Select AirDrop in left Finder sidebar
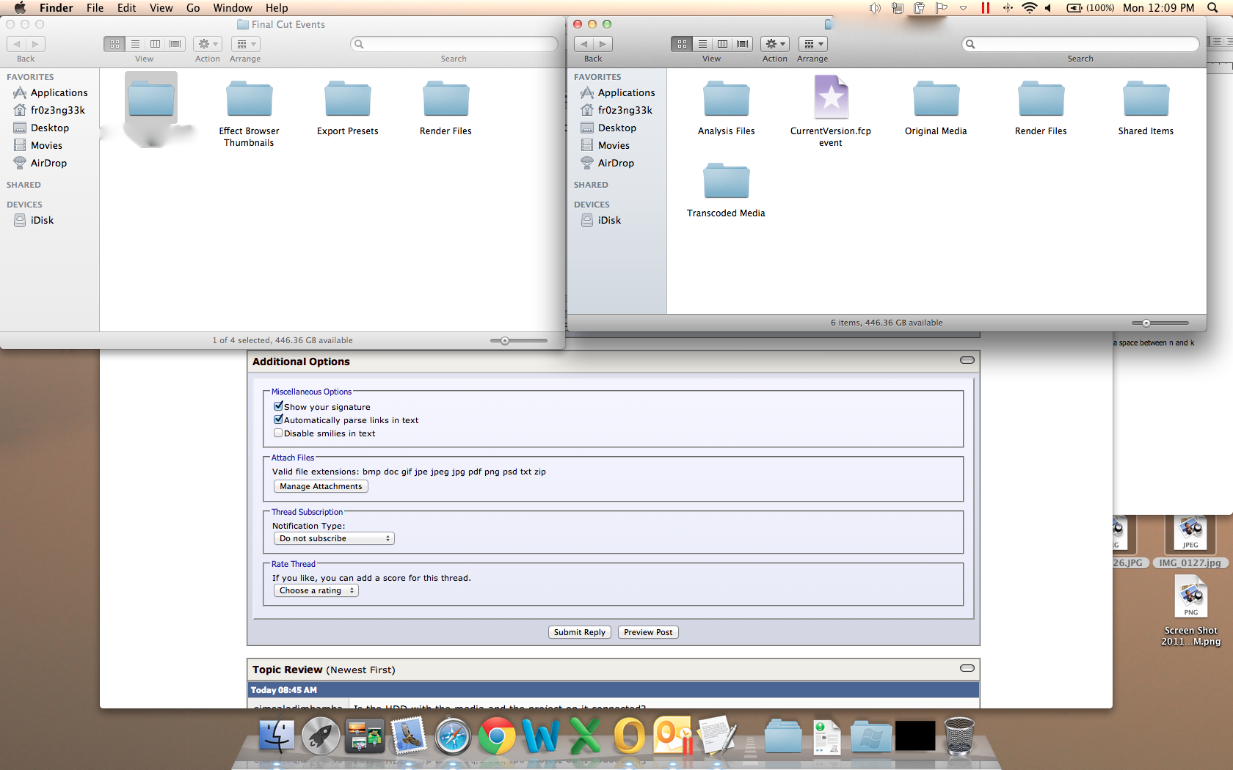The image size is (1233, 770). (x=48, y=163)
